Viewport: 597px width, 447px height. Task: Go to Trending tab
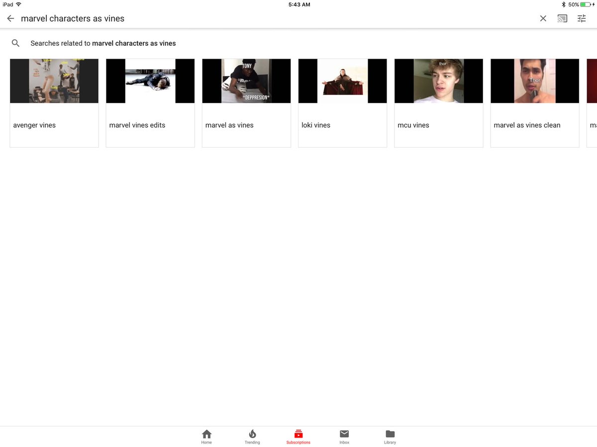point(252,437)
